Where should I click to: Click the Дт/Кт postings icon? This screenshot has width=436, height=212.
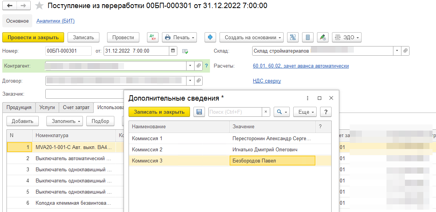click(x=153, y=37)
